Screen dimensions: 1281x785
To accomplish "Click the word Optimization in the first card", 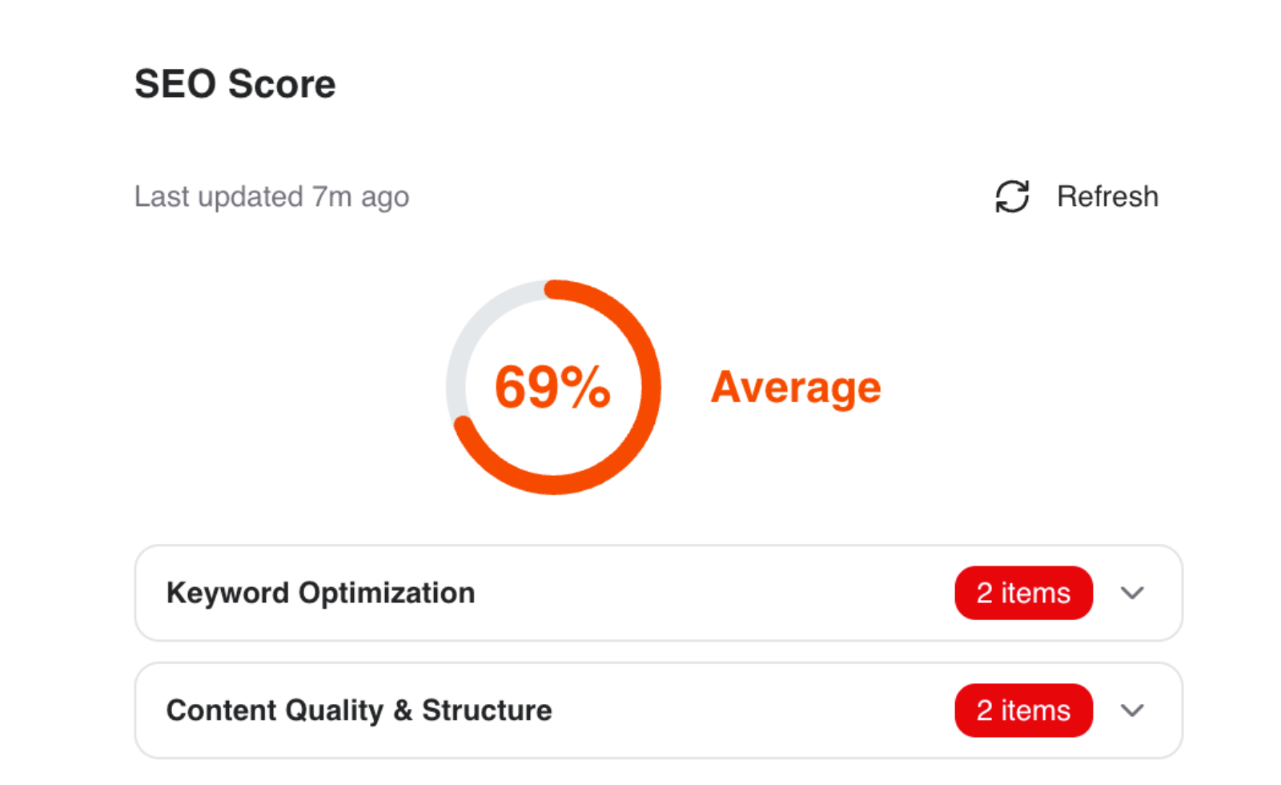I will point(387,594).
